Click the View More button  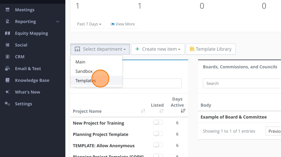[123, 24]
